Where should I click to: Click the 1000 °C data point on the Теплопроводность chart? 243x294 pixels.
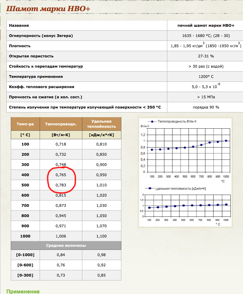(226, 141)
